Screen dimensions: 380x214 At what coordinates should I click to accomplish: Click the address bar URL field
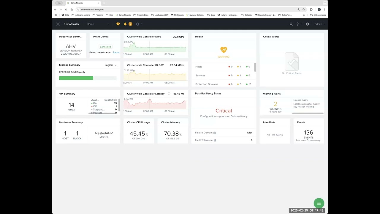[x=187, y=10]
